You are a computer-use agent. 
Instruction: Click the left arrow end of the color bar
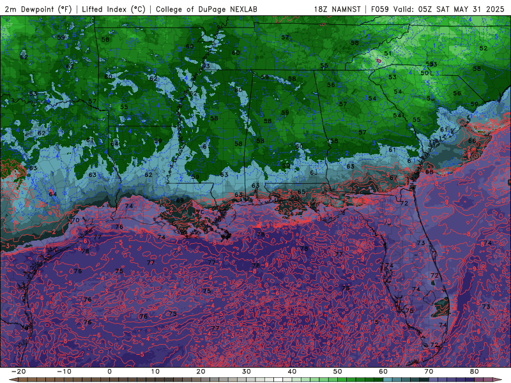pyautogui.click(x=12, y=380)
